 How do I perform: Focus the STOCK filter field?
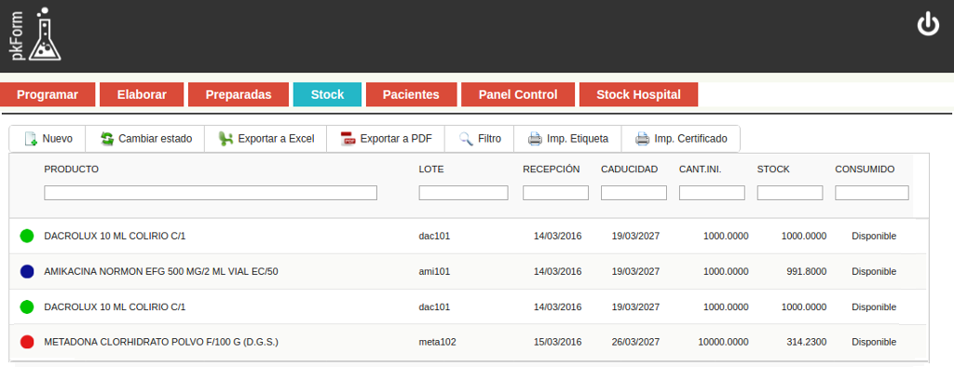coord(790,193)
